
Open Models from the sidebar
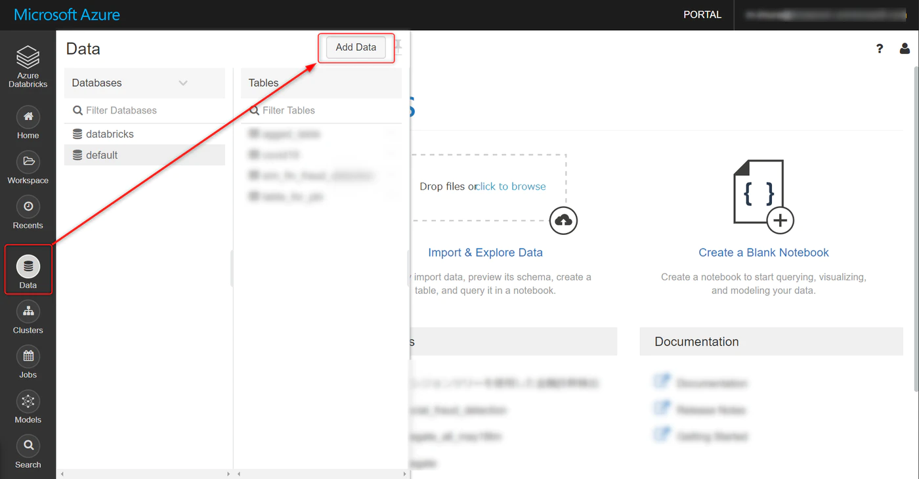point(28,401)
